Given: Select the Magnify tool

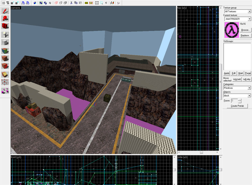Looking at the screenshot, I should [5, 18].
